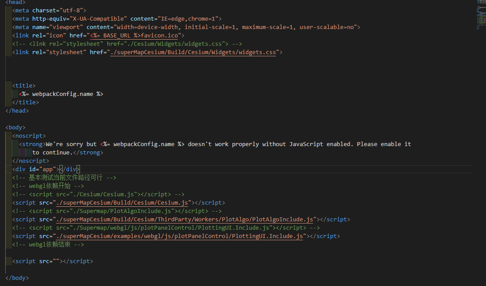Viewport: 486px width, 286px height.
Task: Click the opening <title> tag
Action: [x=24, y=86]
